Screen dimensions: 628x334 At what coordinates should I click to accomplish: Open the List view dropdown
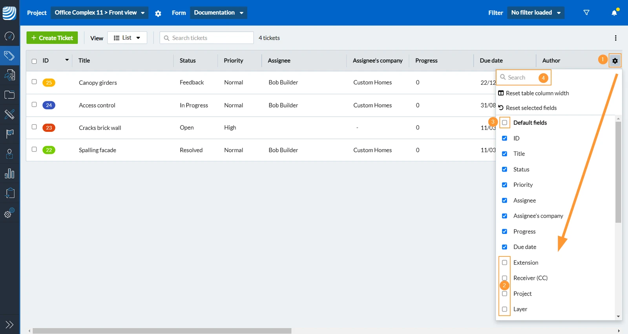pos(127,38)
